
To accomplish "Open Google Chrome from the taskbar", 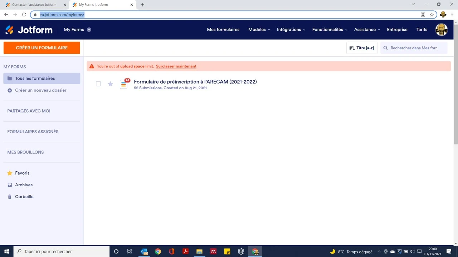I will (157, 252).
